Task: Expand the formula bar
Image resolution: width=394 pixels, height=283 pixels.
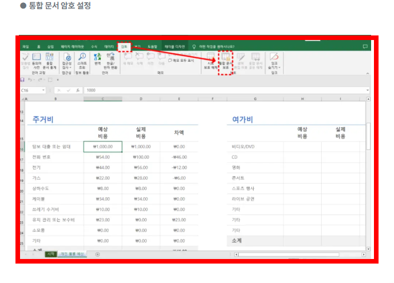Action: (x=368, y=90)
